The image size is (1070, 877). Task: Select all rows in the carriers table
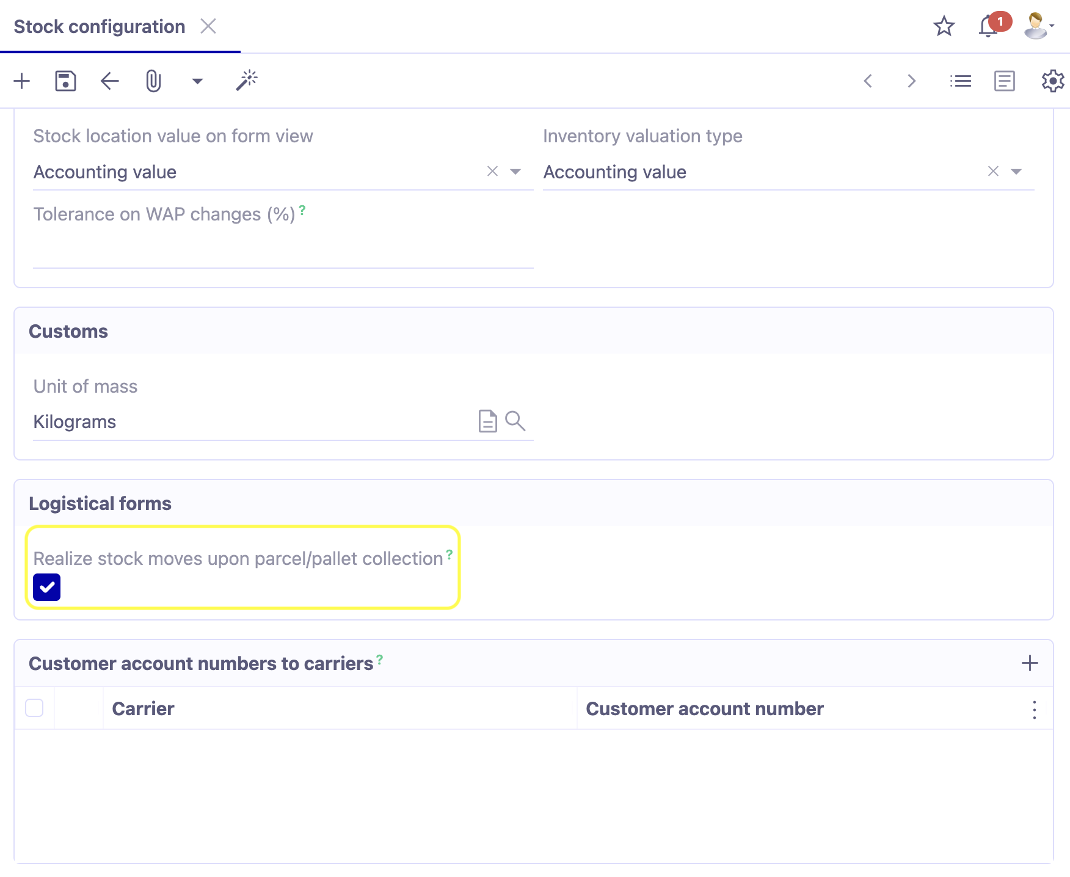(34, 707)
